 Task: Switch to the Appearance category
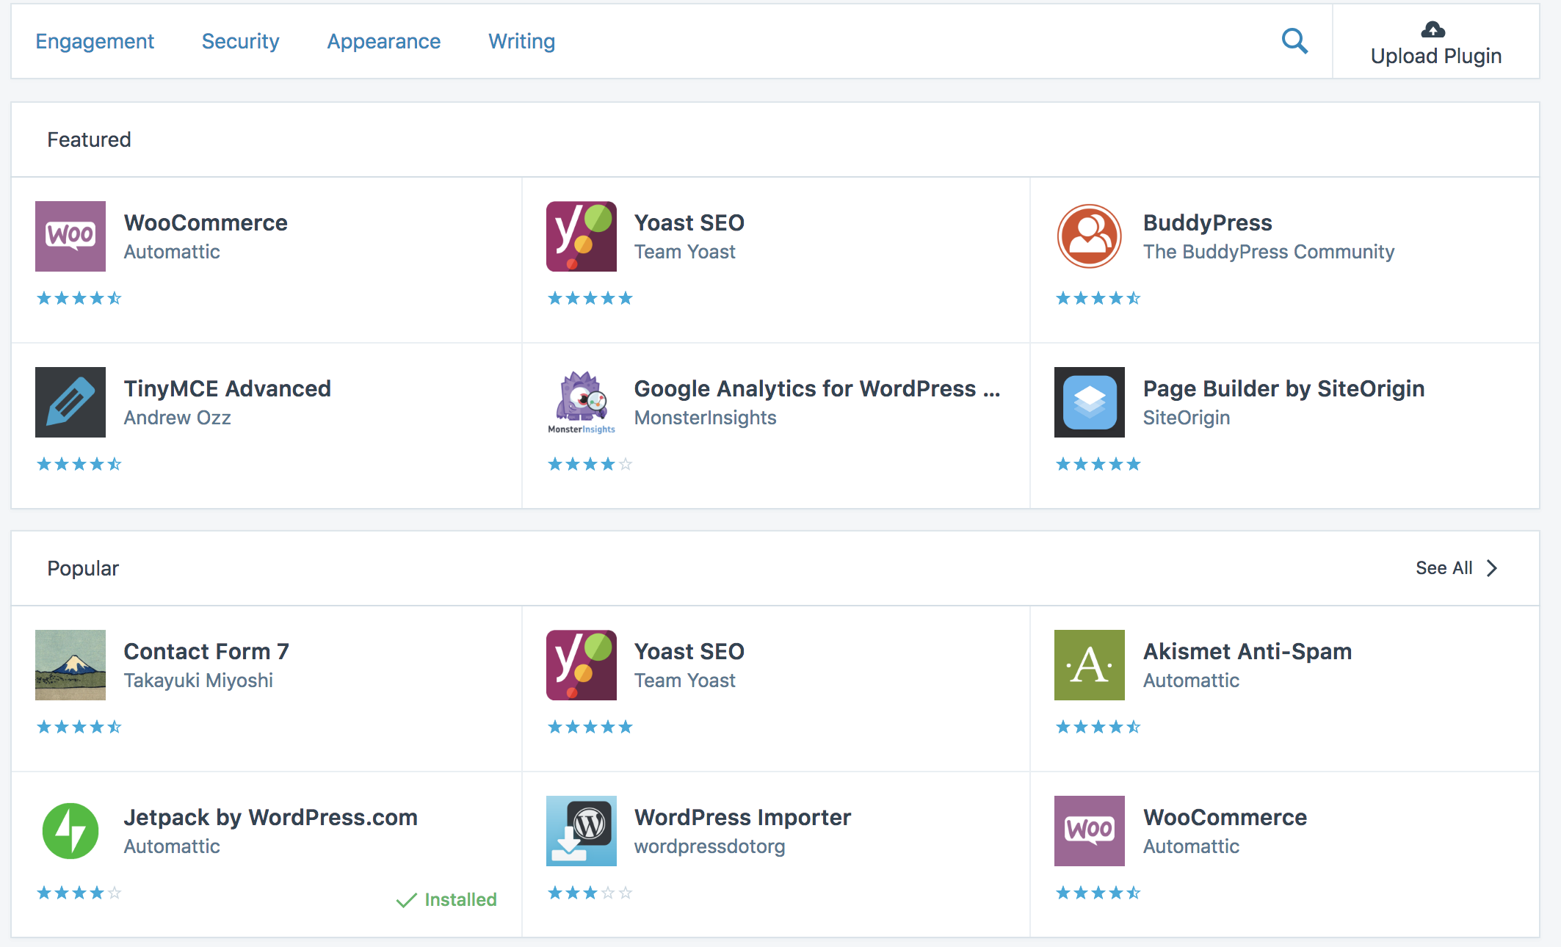(x=383, y=42)
